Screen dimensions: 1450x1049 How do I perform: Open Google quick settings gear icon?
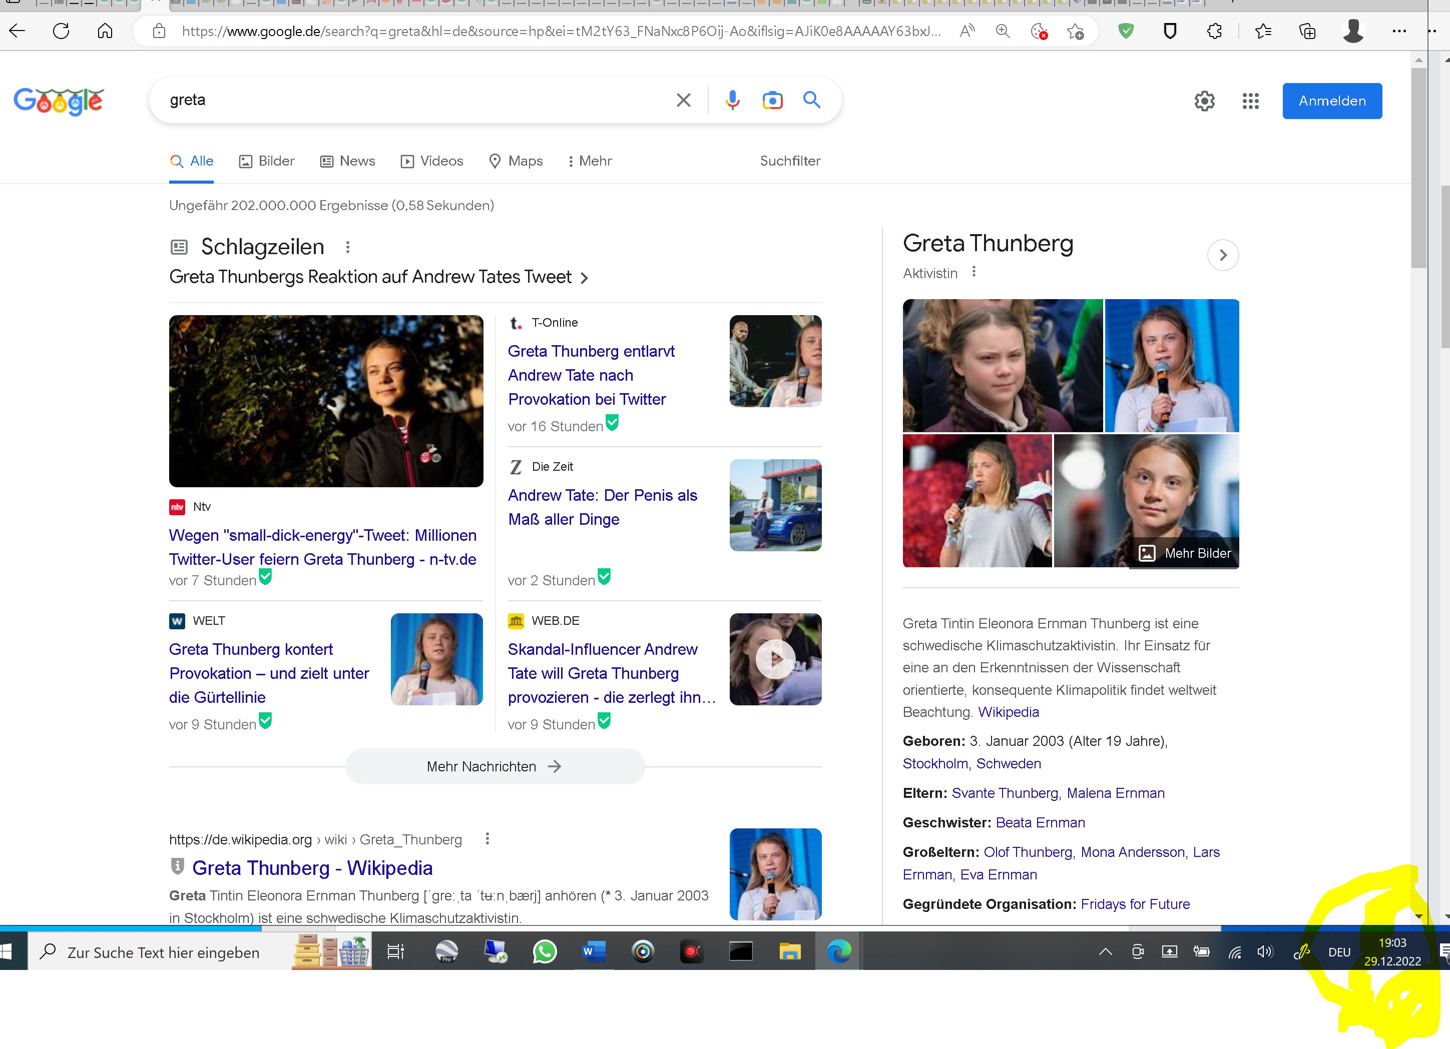coord(1205,101)
